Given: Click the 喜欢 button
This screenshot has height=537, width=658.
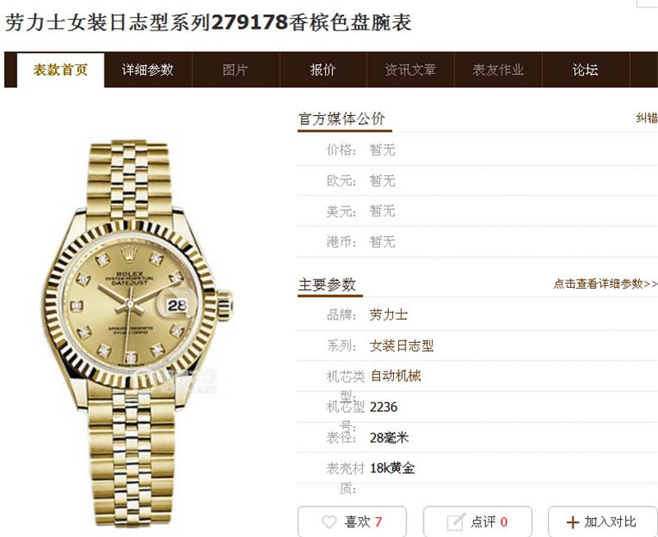Looking at the screenshot, I should [352, 521].
